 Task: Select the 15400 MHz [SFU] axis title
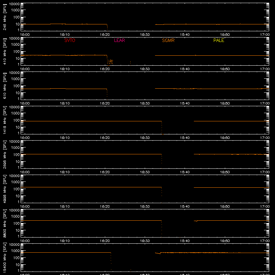click(4, 257)
